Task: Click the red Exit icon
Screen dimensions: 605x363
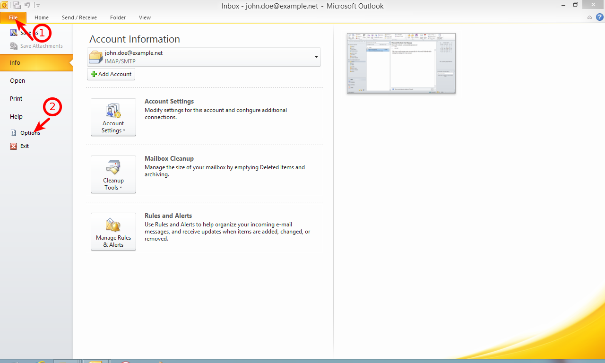Action: [14, 146]
